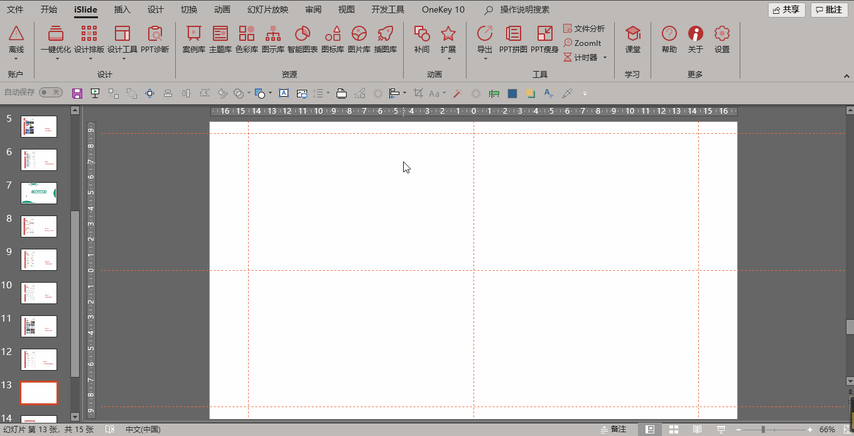Open iSlide 设置 settings
Screen dimensions: 854x436
pos(722,39)
